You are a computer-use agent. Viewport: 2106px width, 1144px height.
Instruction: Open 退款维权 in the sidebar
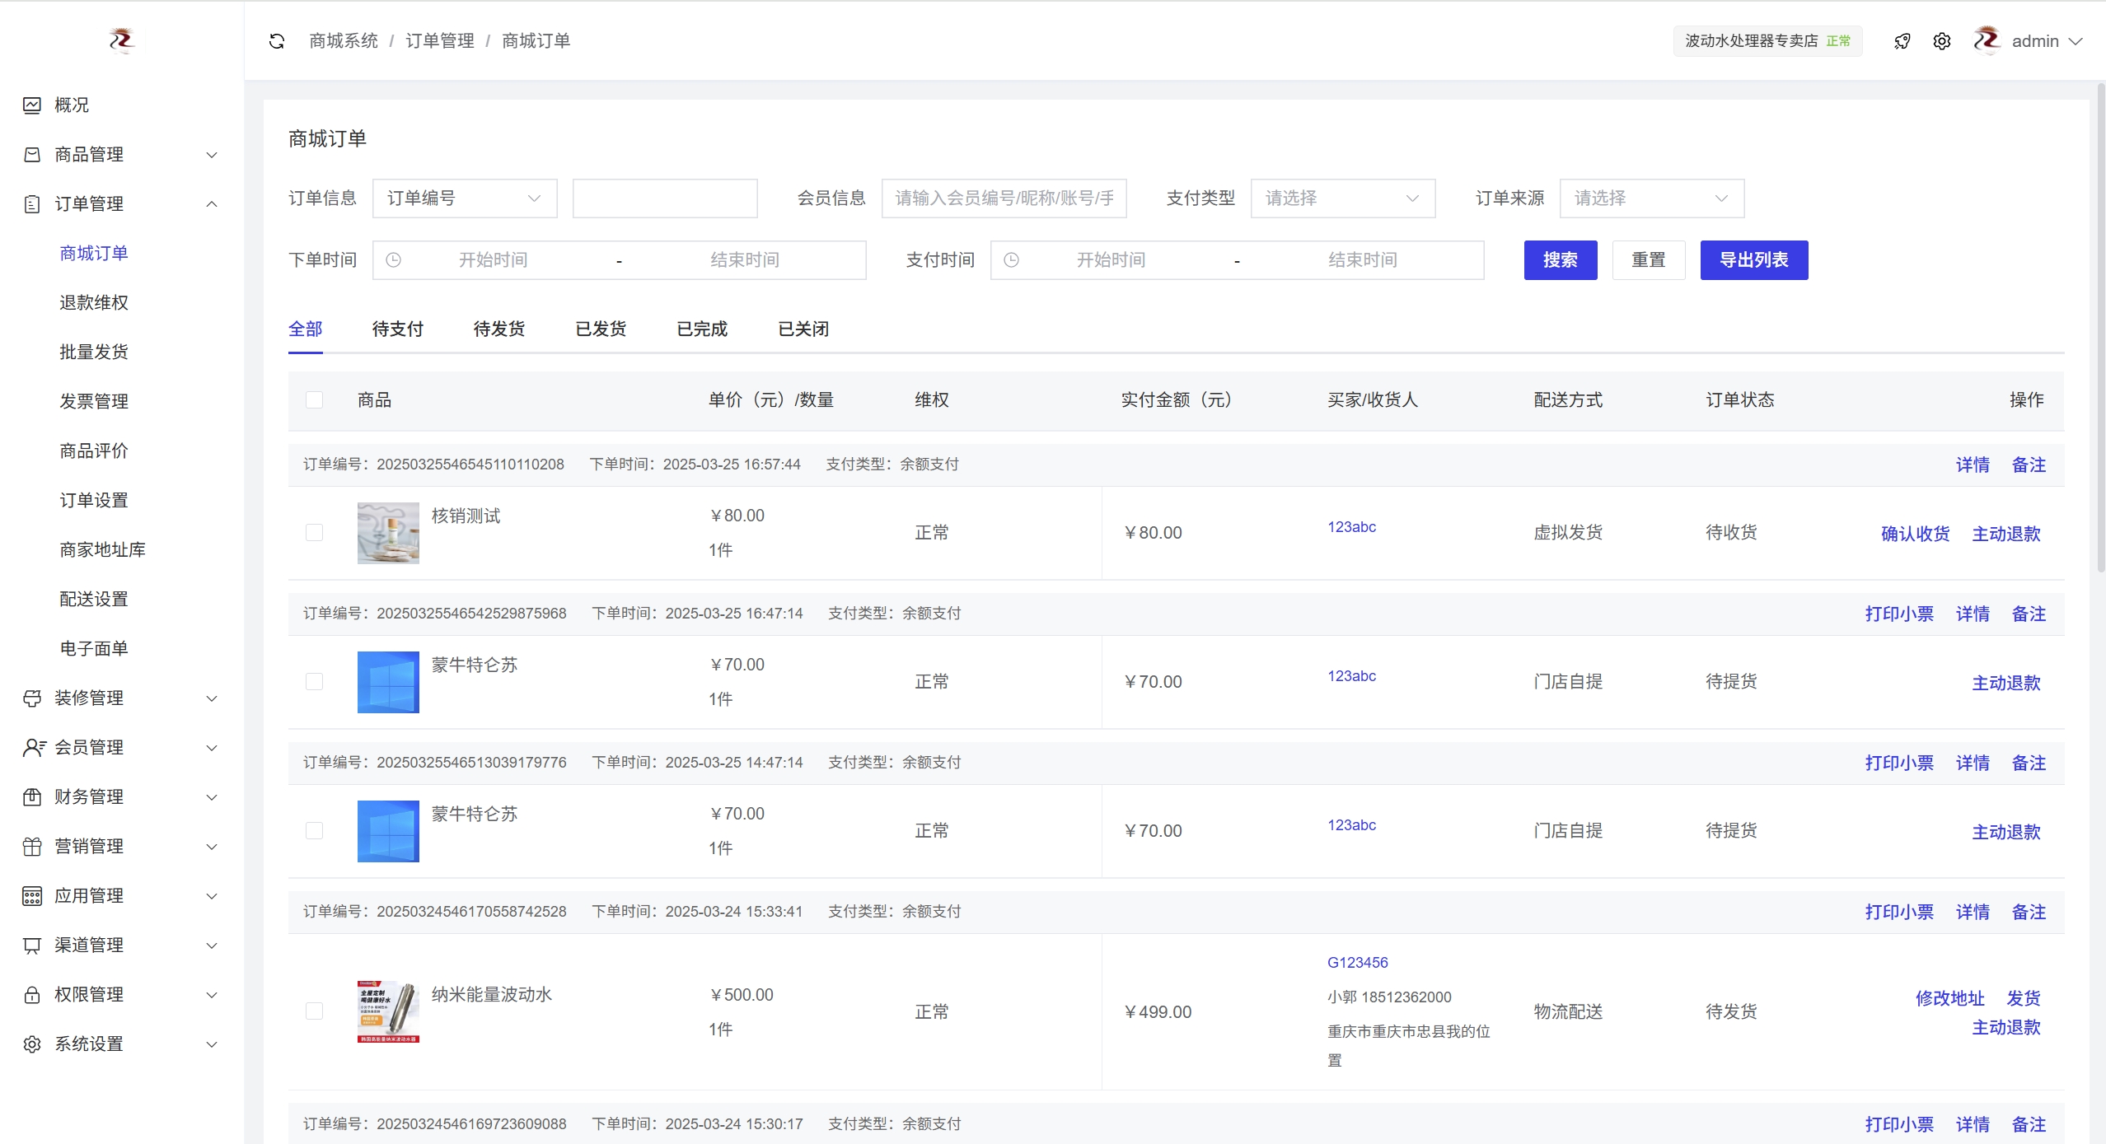[94, 302]
